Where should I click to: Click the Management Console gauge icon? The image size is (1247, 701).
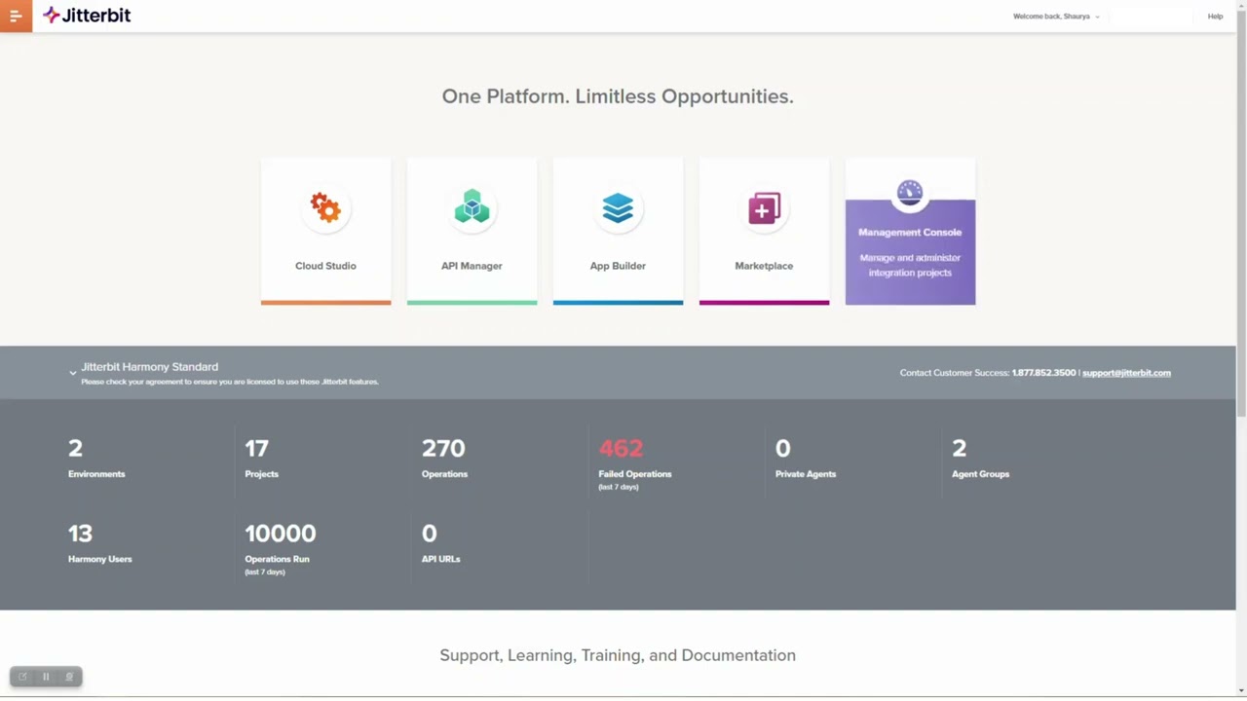pyautogui.click(x=910, y=192)
